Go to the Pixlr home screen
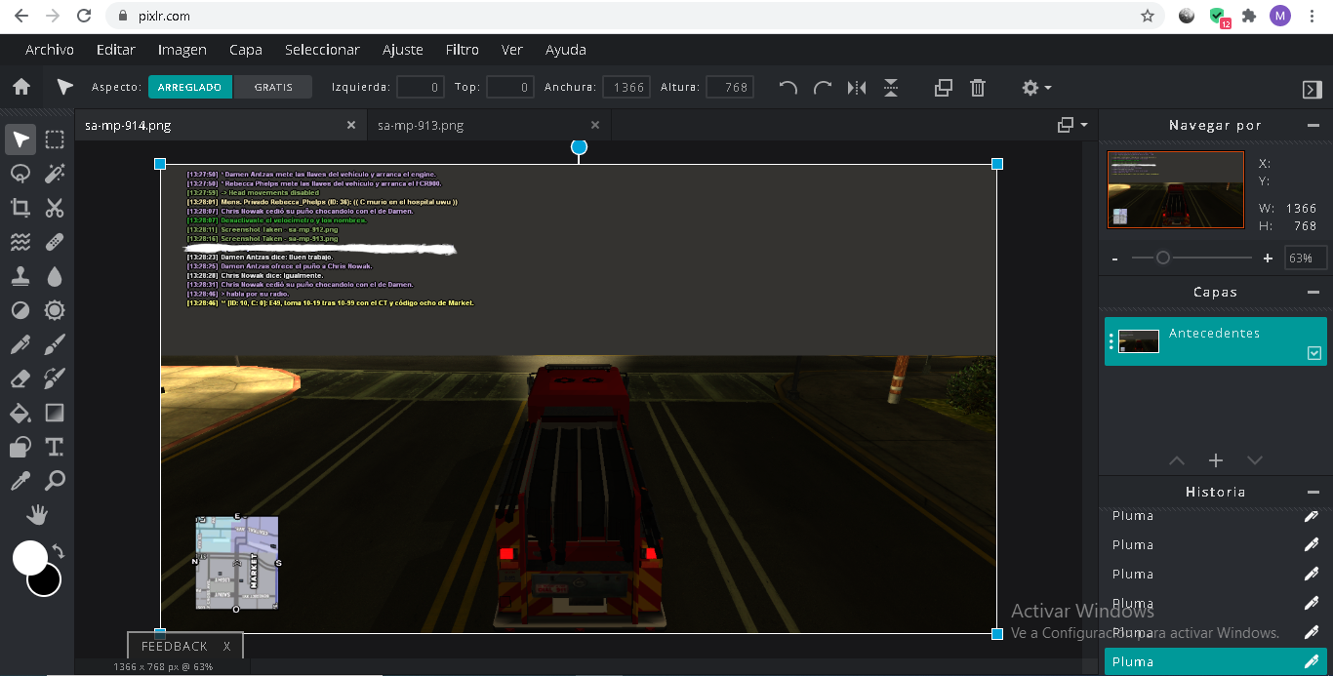 (21, 87)
